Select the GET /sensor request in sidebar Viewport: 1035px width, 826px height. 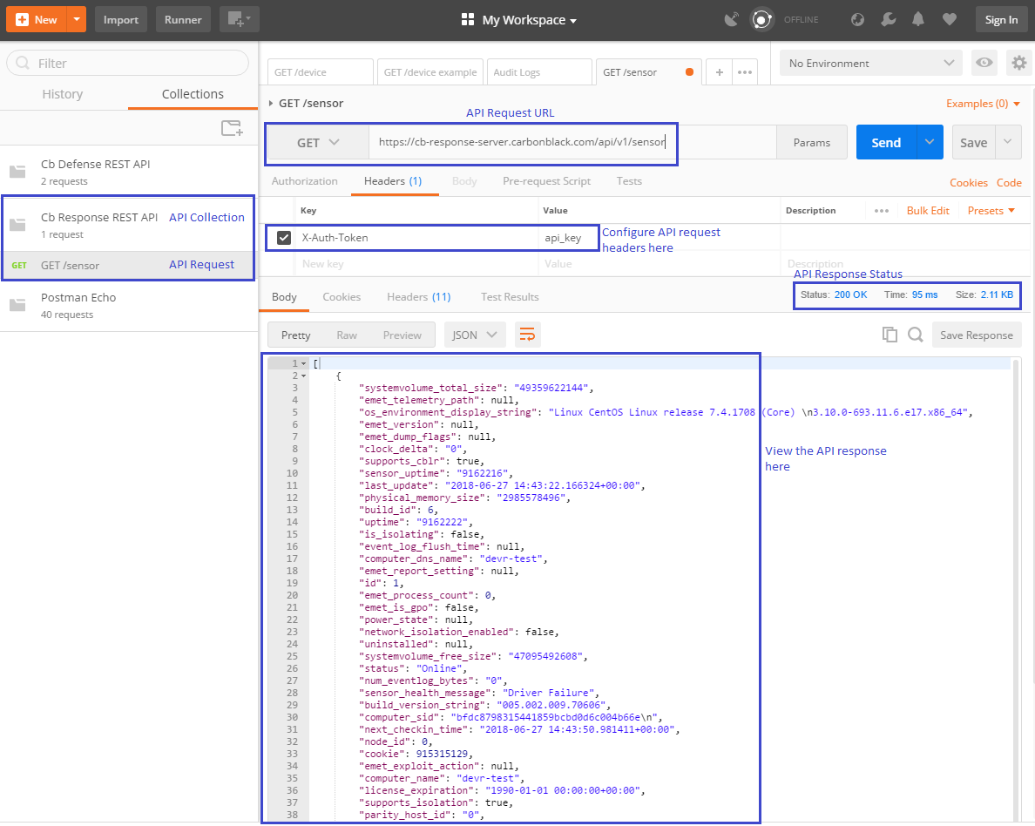click(128, 266)
